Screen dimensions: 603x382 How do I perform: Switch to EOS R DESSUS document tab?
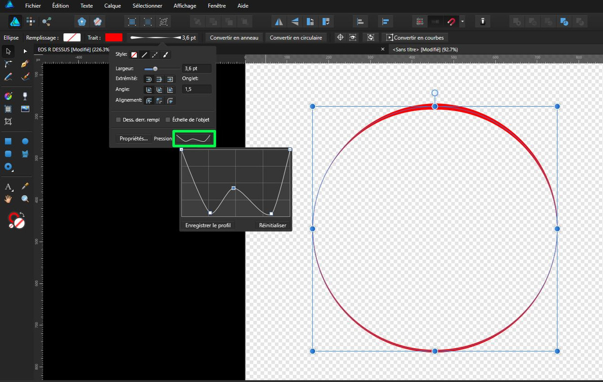74,50
